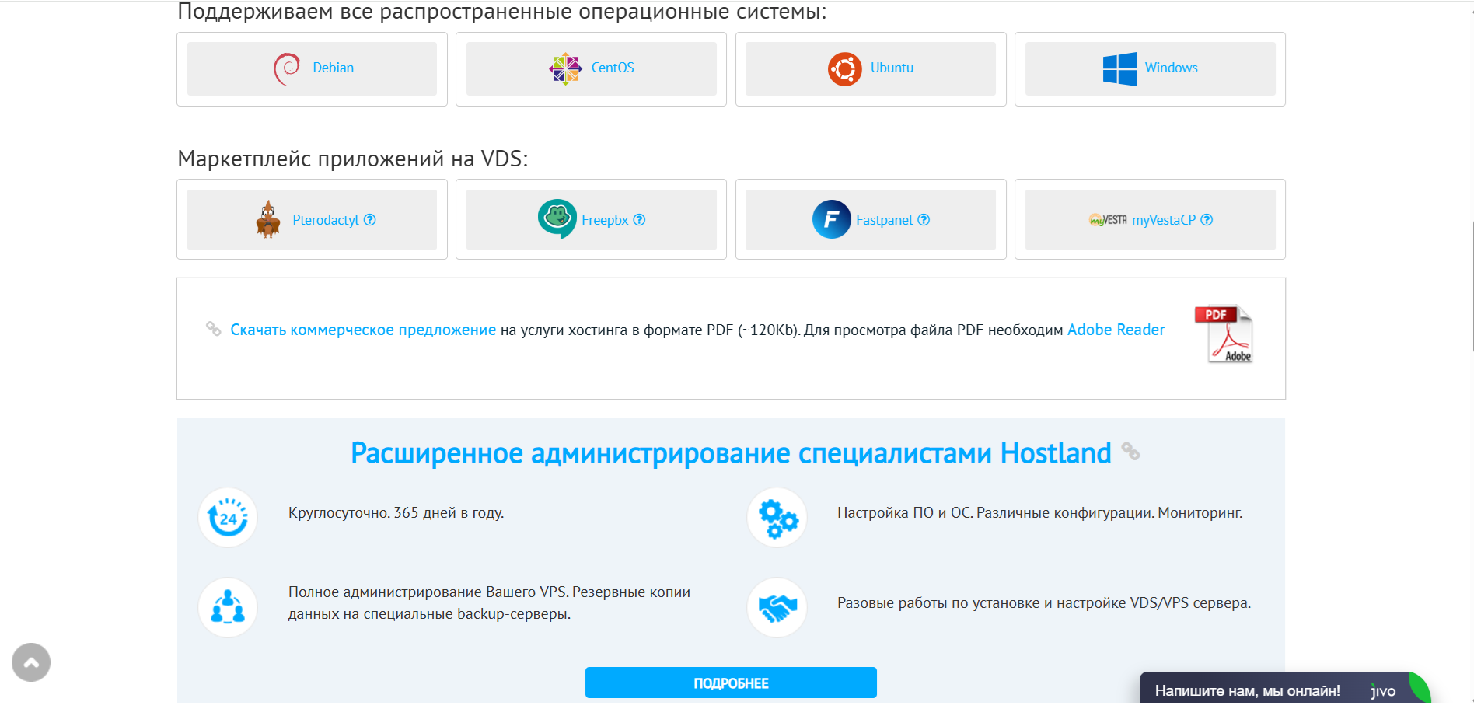The width and height of the screenshot is (1474, 709).
Task: Click the Ubuntu circle logo icon
Action: (x=844, y=68)
